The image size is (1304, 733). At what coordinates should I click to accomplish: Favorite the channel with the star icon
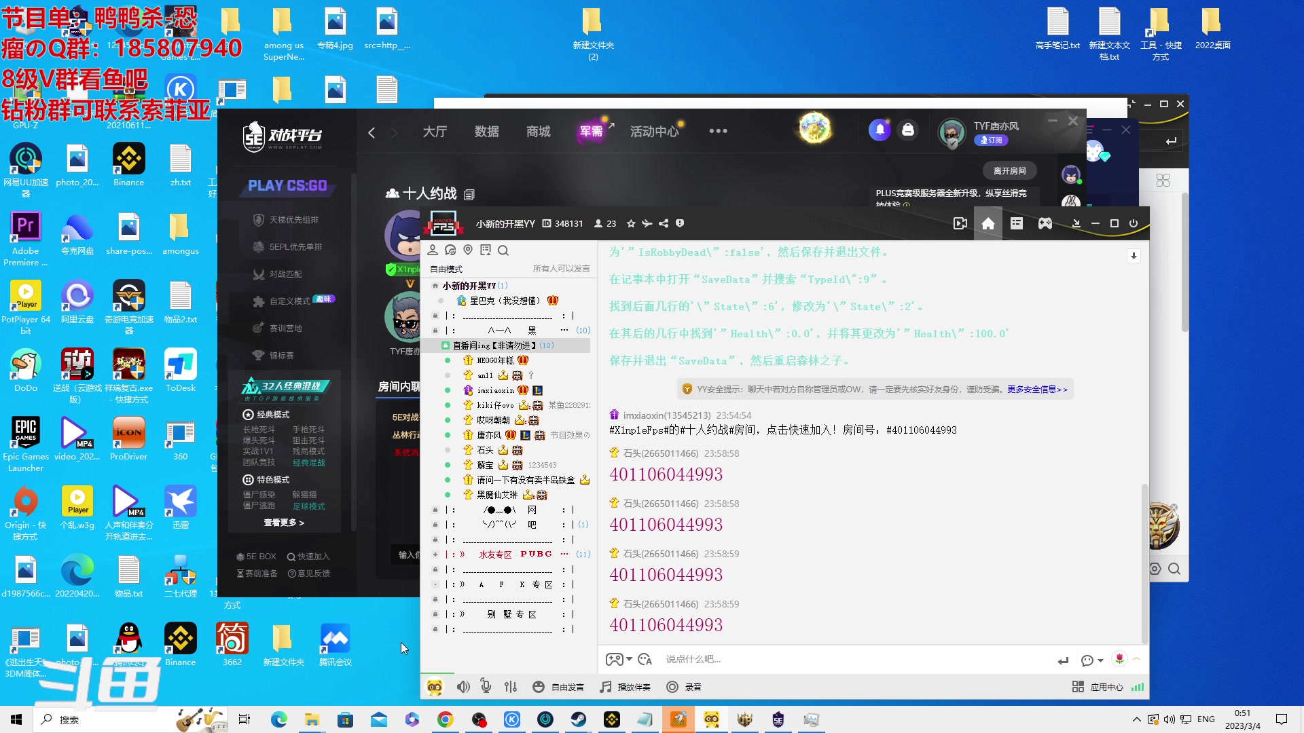click(631, 224)
